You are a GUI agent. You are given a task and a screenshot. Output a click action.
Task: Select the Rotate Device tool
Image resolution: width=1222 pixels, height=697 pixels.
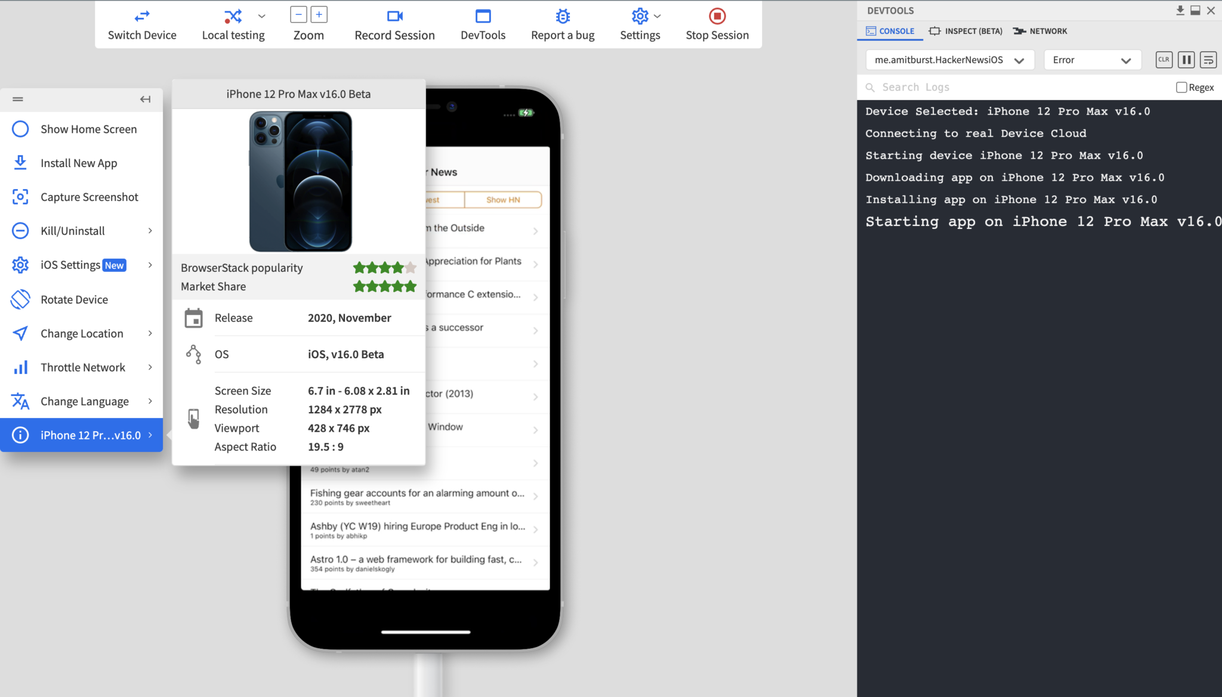point(74,299)
